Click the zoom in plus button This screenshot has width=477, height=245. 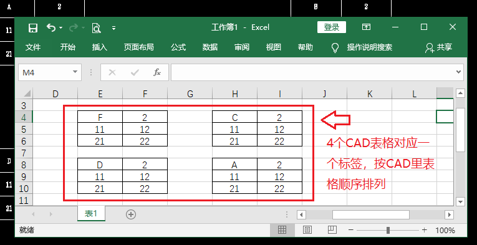pos(425,231)
